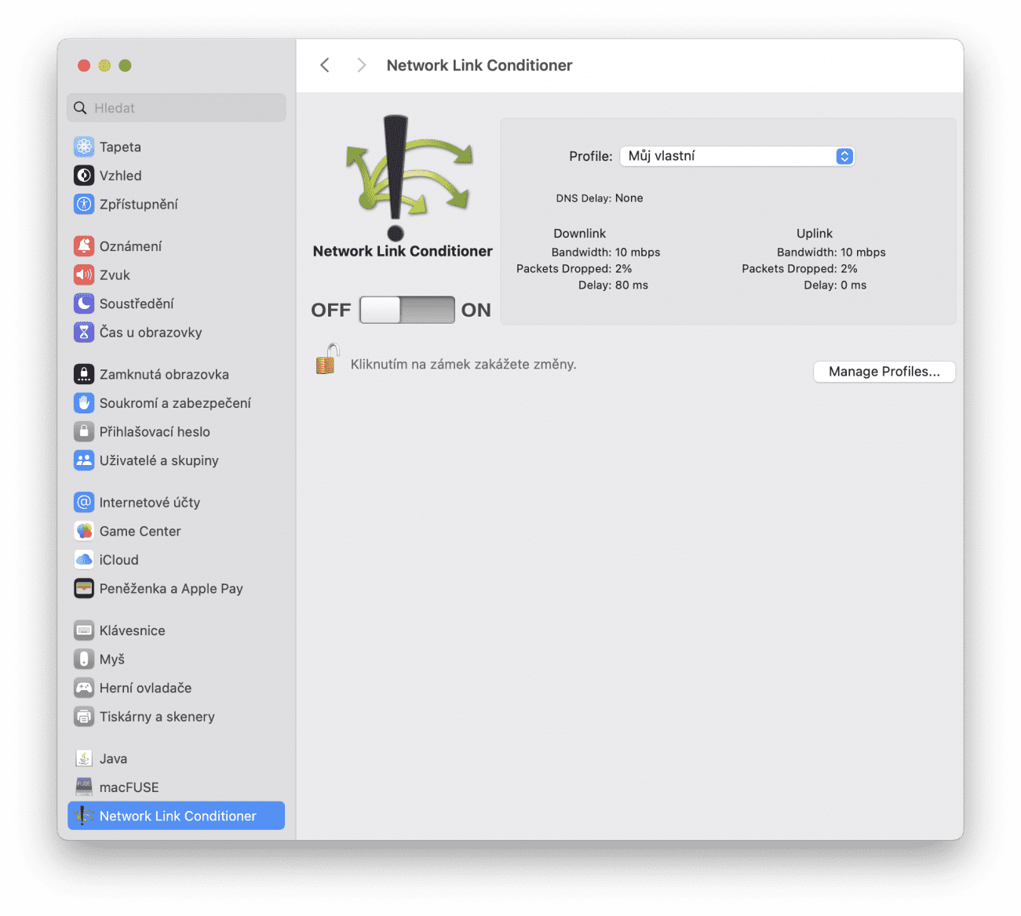Open the iCloud settings pane
Viewport: 1021px width, 916px height.
point(177,560)
